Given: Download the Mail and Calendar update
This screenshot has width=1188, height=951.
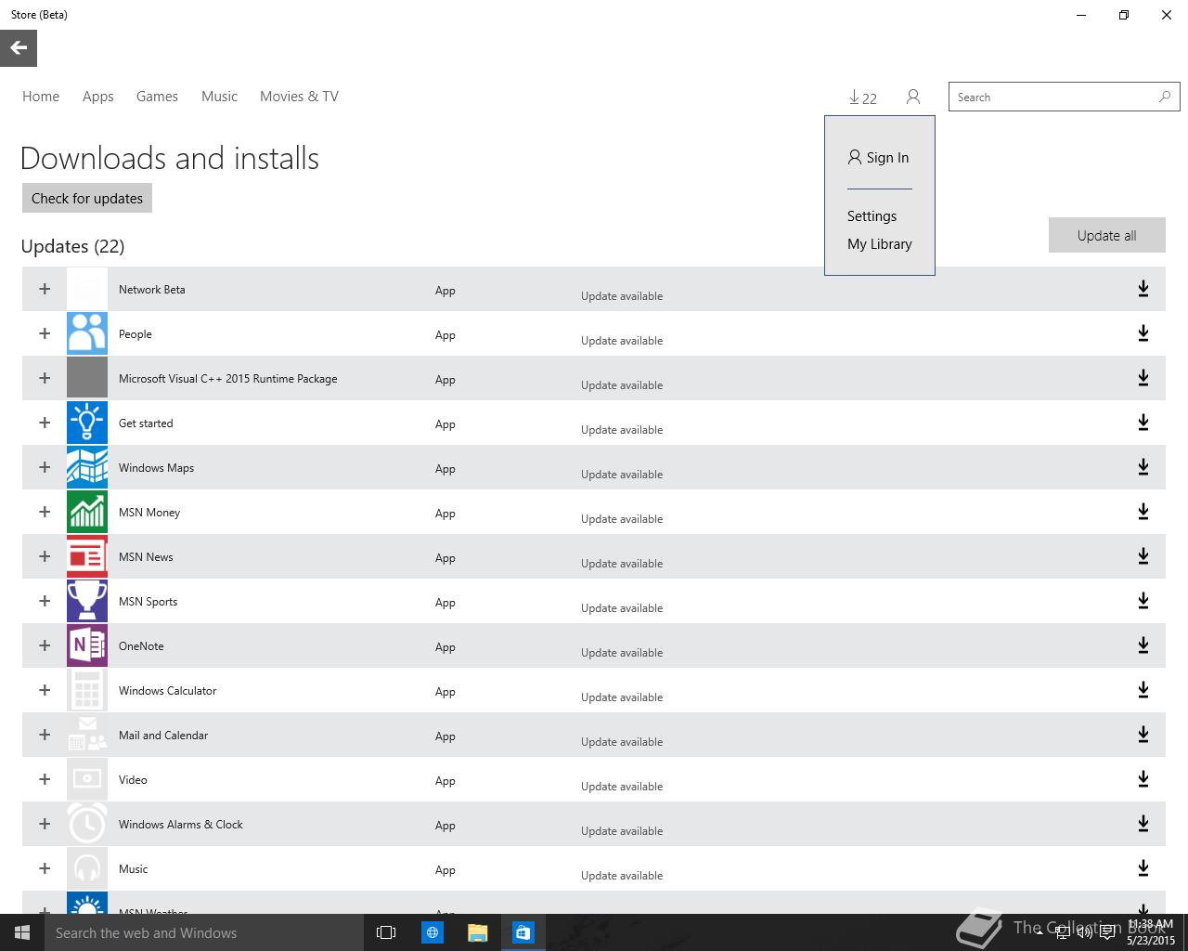Looking at the screenshot, I should tap(1143, 735).
